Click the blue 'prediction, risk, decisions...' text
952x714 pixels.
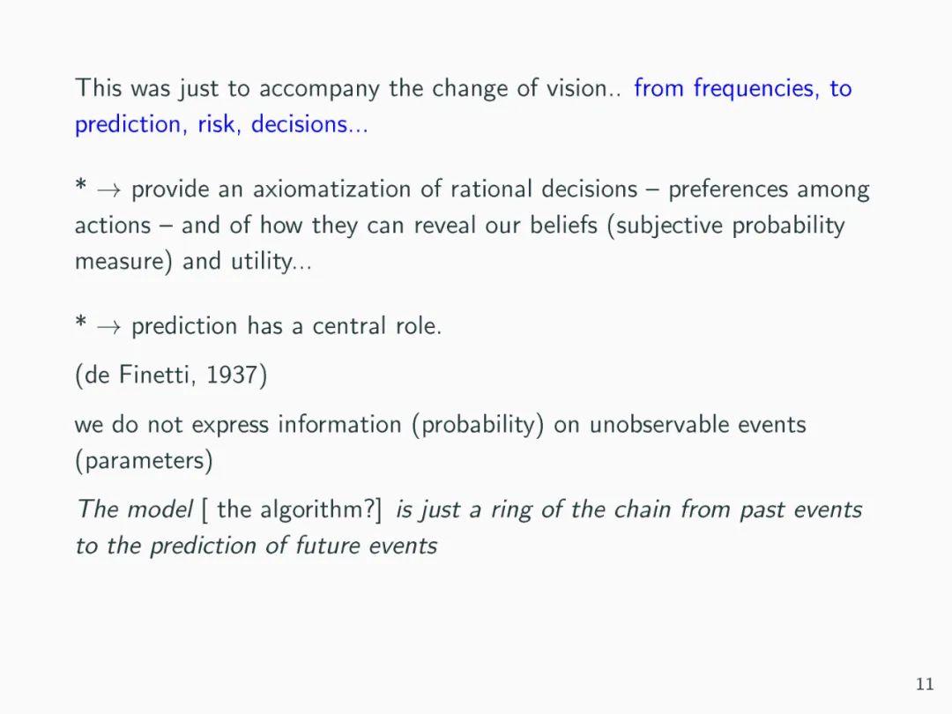coord(221,124)
